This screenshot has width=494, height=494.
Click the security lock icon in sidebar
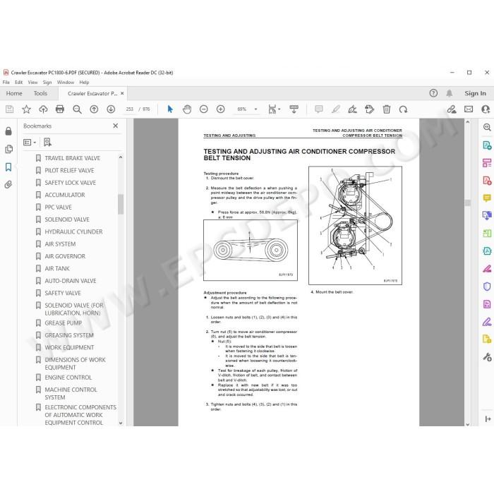pos(8,131)
